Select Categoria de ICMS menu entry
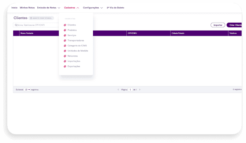The width and height of the screenshot is (246, 143). pyautogui.click(x=77, y=46)
